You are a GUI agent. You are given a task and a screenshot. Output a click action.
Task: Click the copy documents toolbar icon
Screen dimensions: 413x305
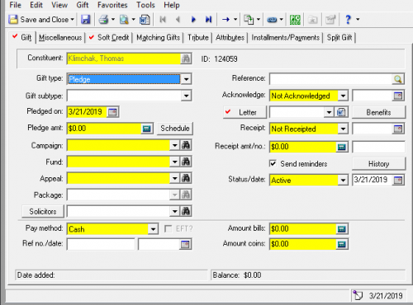click(x=249, y=20)
